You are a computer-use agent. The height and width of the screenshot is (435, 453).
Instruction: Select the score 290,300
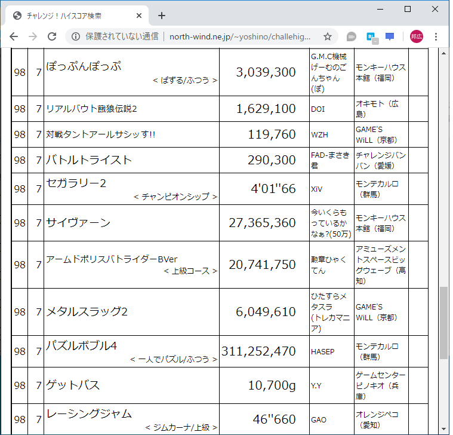pyautogui.click(x=272, y=160)
